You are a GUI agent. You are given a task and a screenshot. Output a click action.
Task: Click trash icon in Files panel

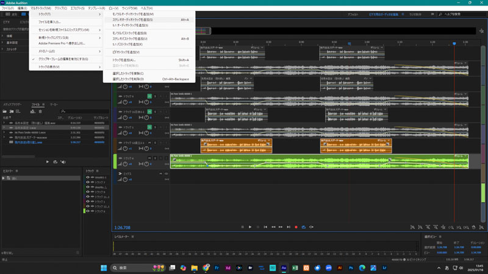click(x=40, y=111)
